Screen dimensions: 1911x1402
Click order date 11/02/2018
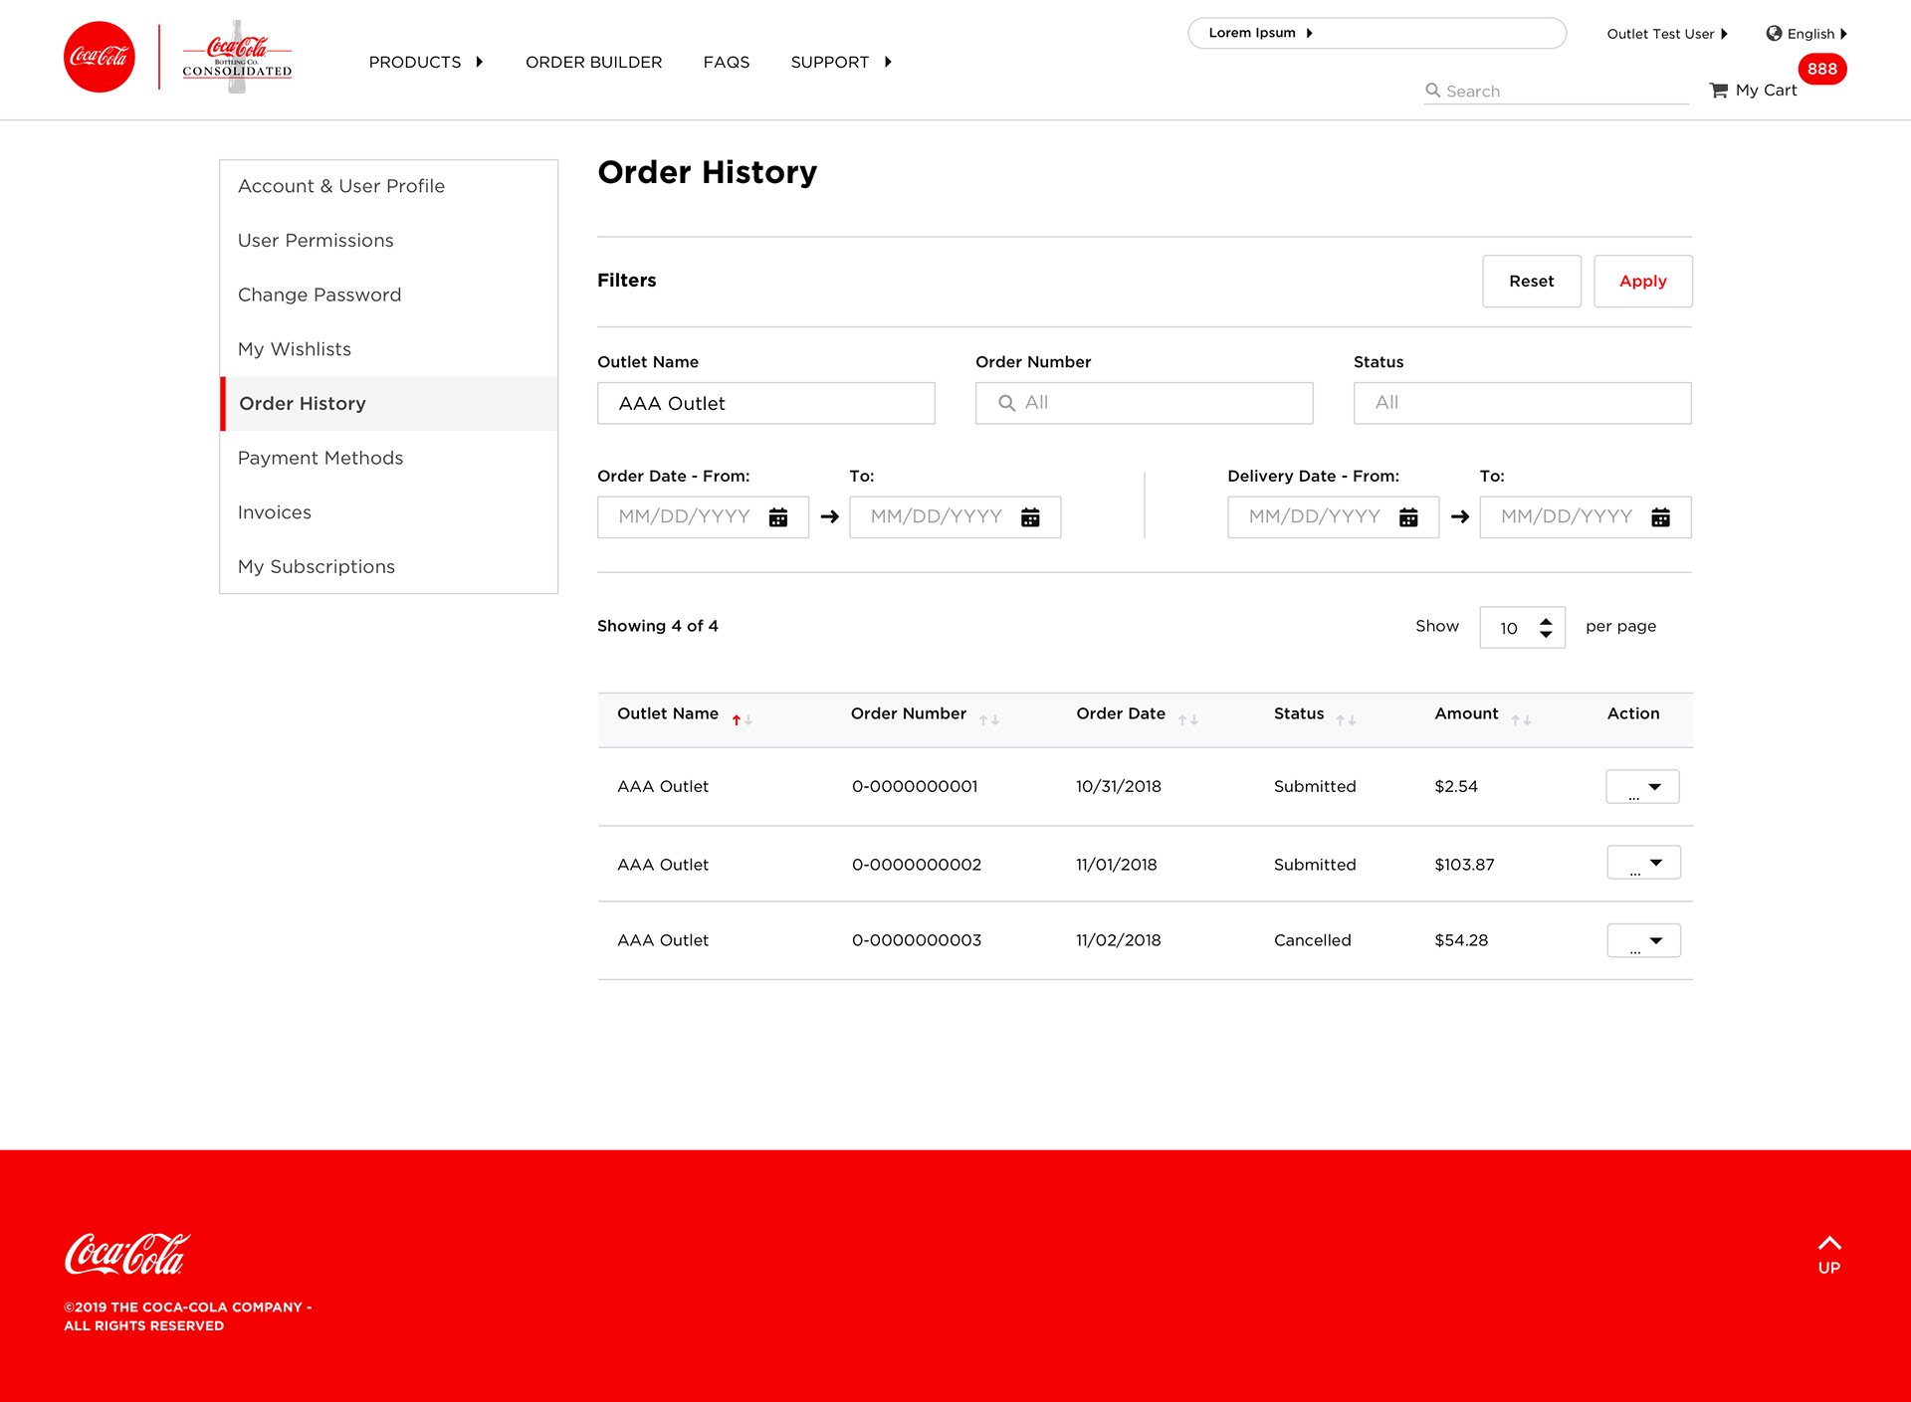click(1119, 940)
